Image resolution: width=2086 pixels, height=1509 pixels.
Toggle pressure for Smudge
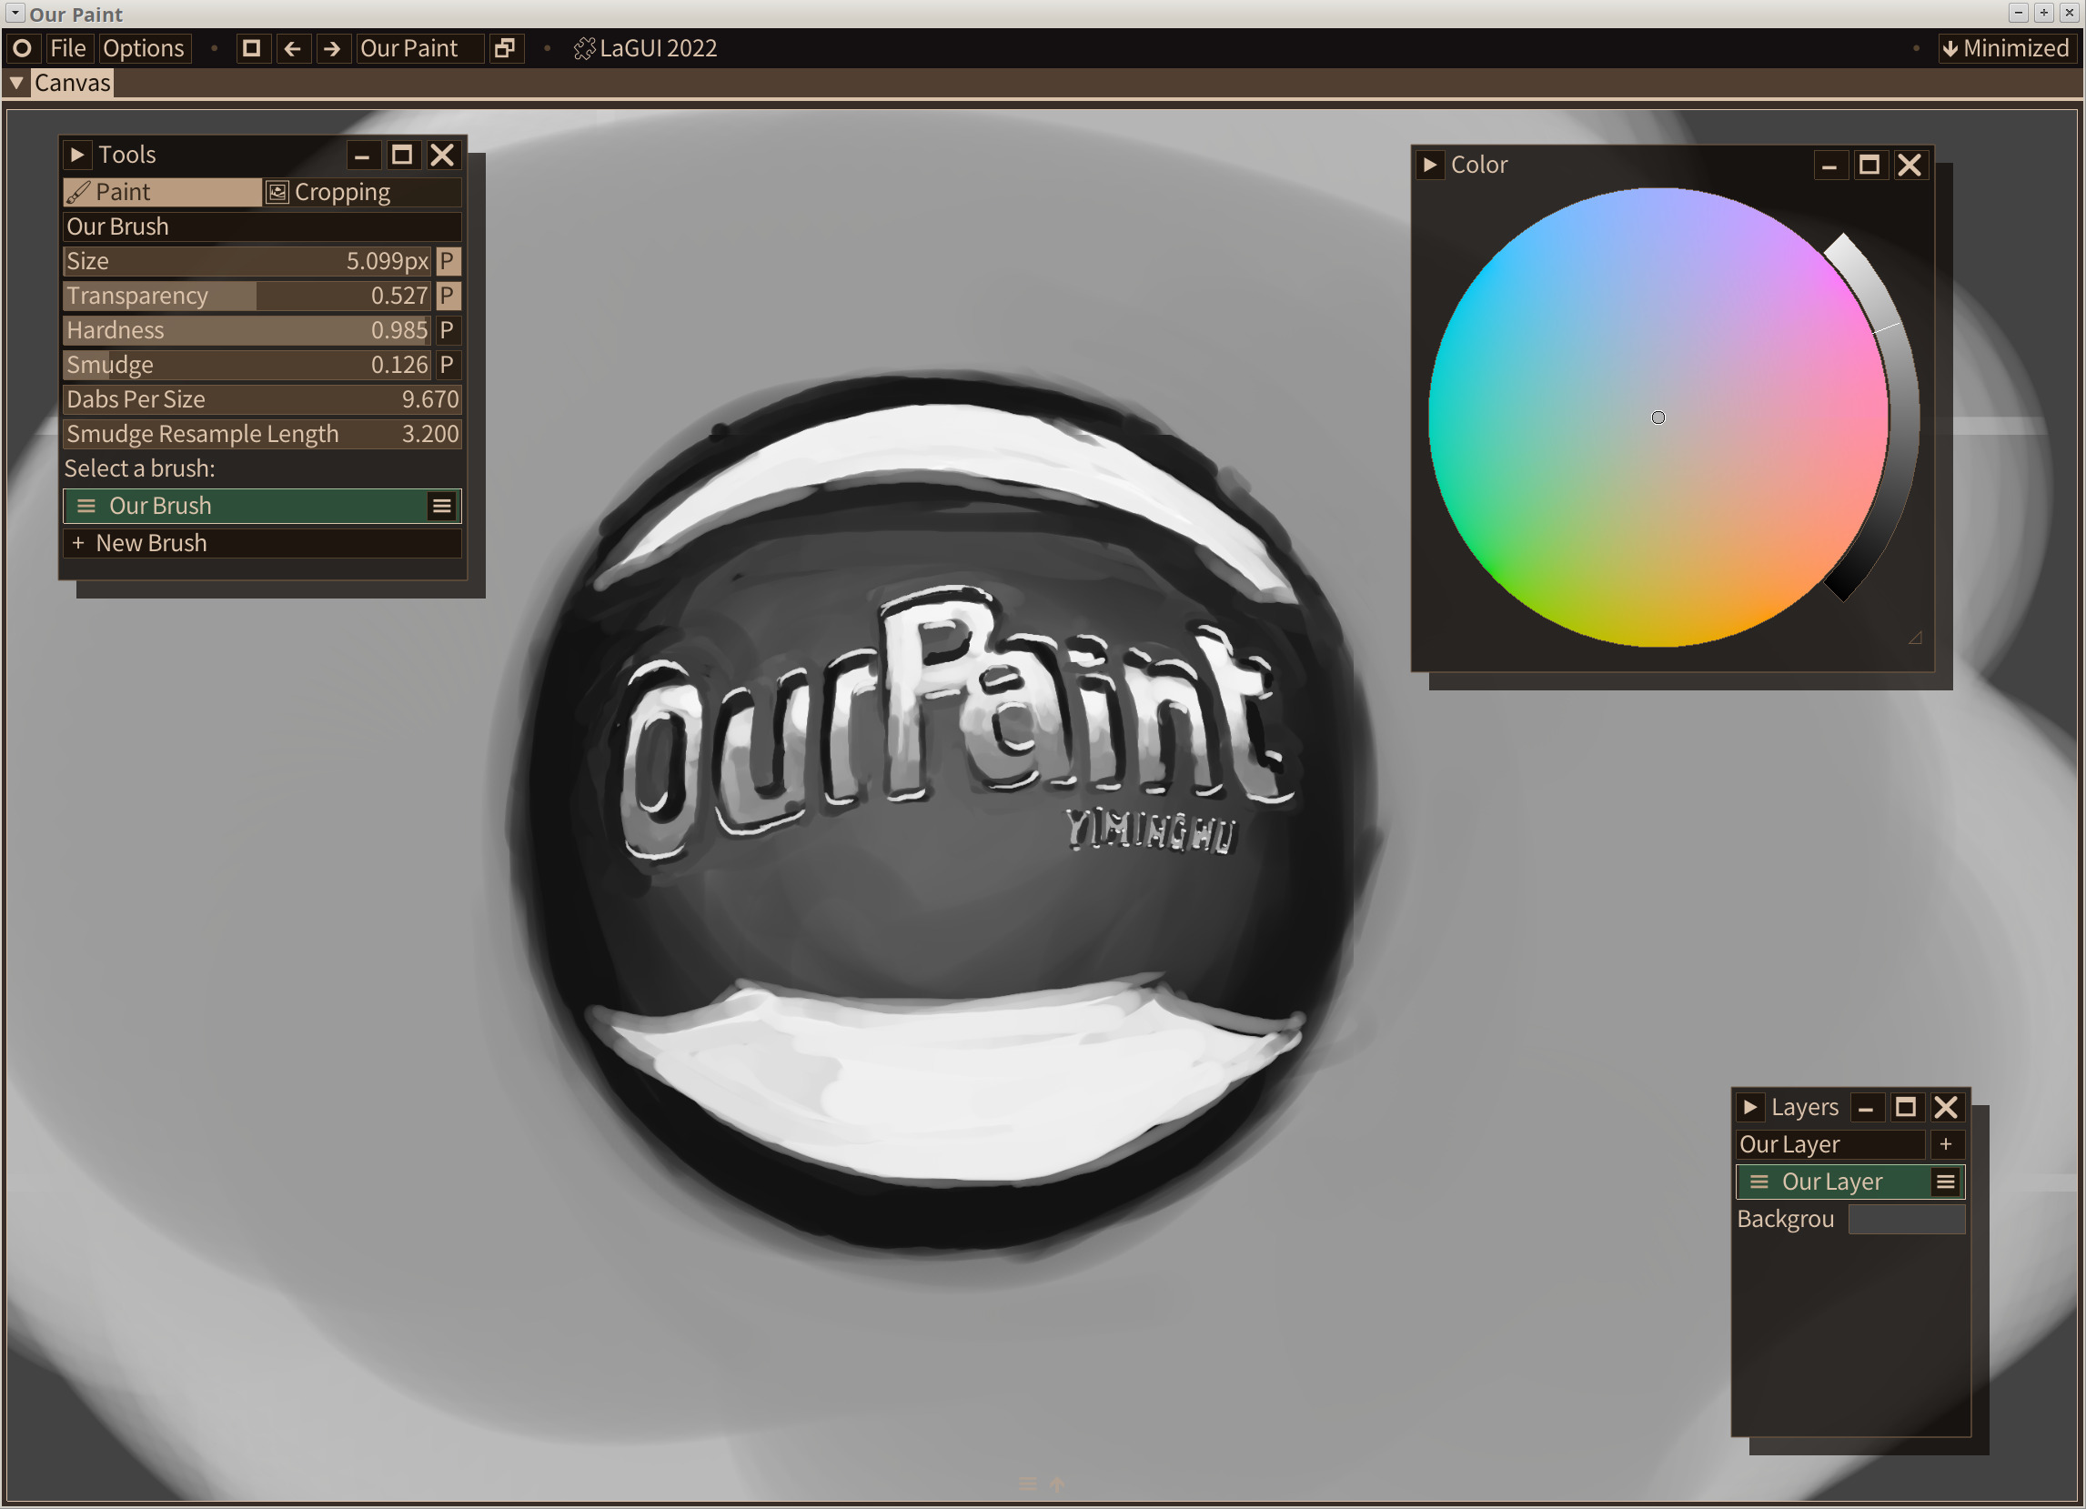pyautogui.click(x=447, y=364)
